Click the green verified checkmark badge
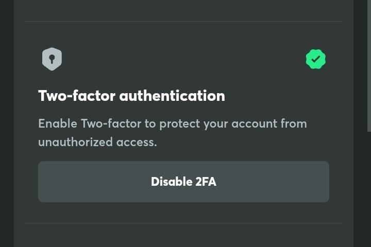 point(315,59)
